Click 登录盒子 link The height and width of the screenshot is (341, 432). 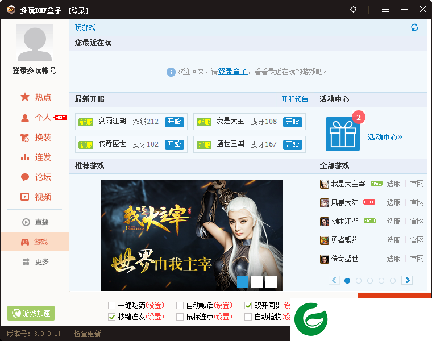233,72
